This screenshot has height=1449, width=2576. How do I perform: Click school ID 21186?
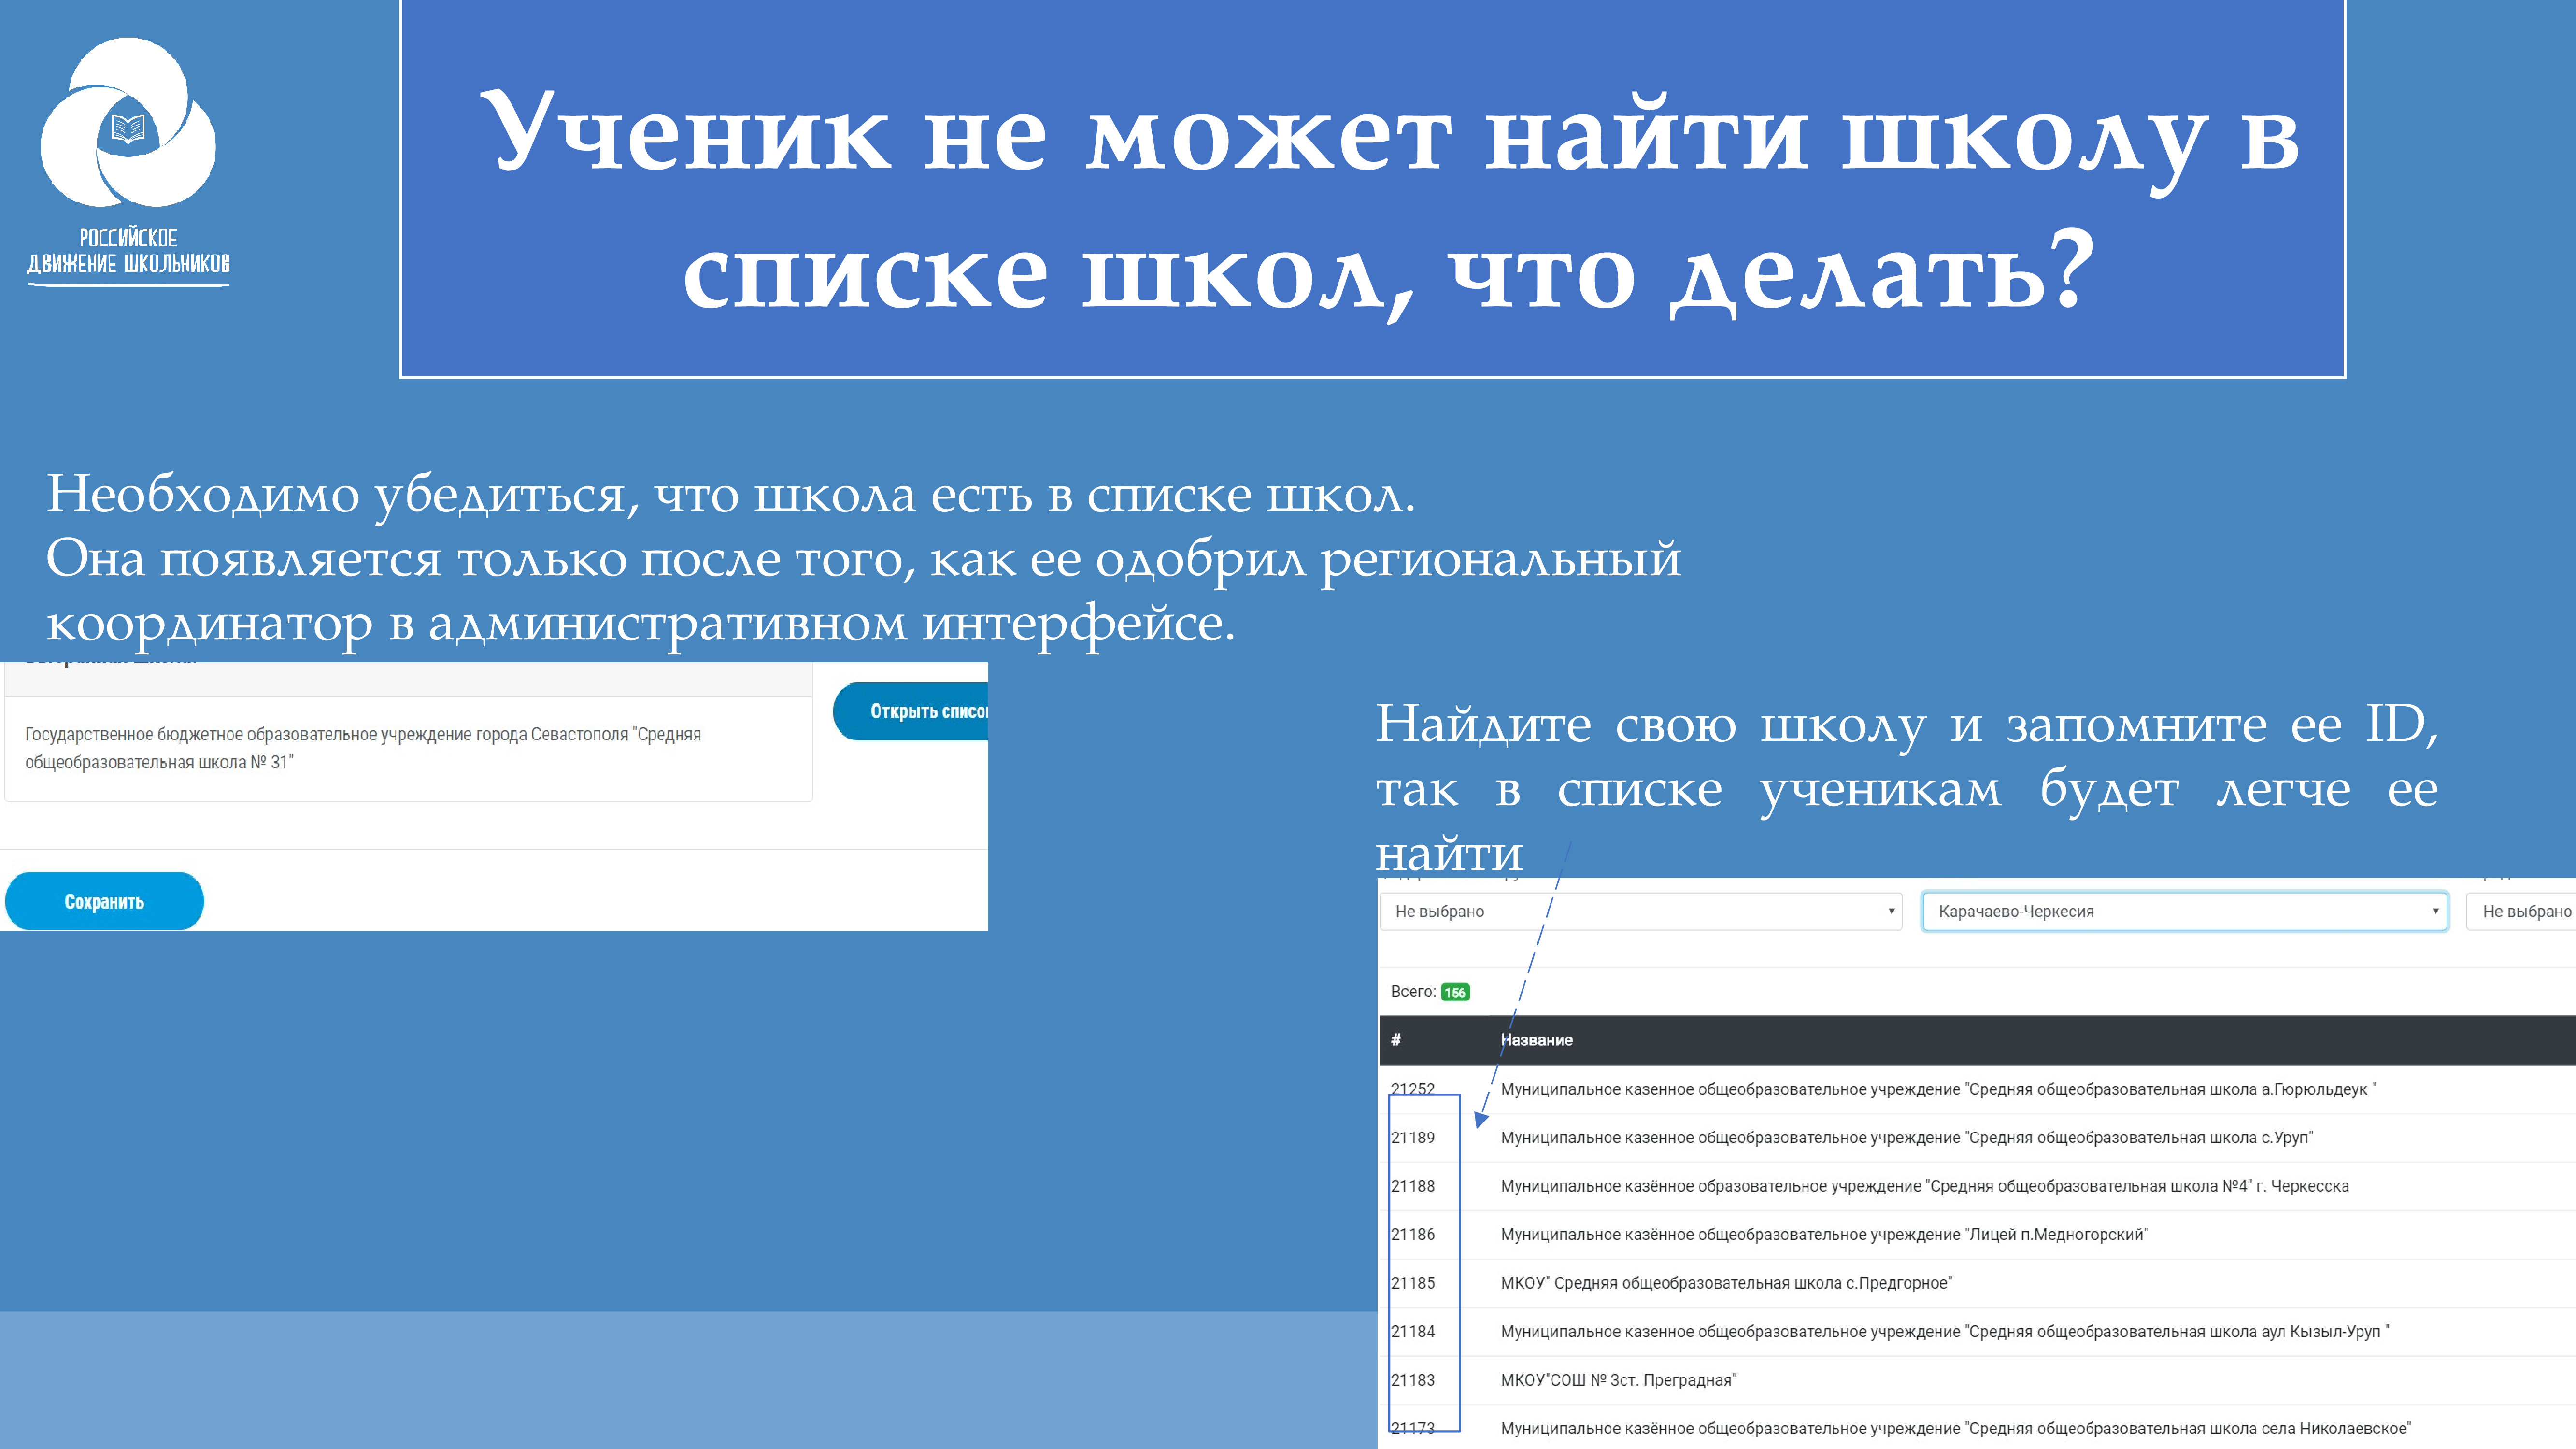pos(1412,1235)
